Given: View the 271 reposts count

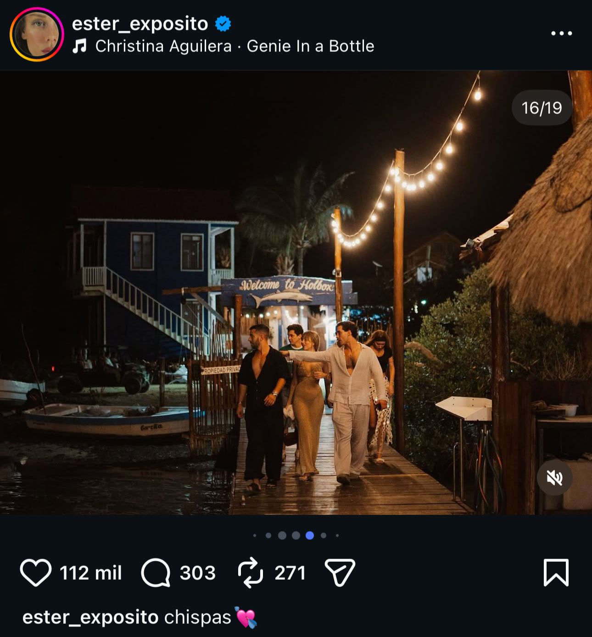Looking at the screenshot, I should (290, 573).
